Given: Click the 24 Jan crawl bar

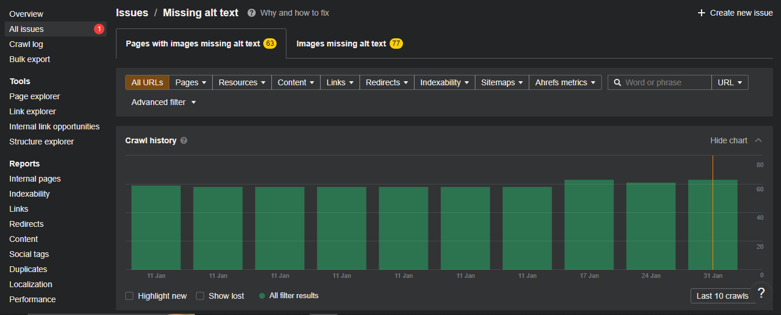Looking at the screenshot, I should point(651,226).
